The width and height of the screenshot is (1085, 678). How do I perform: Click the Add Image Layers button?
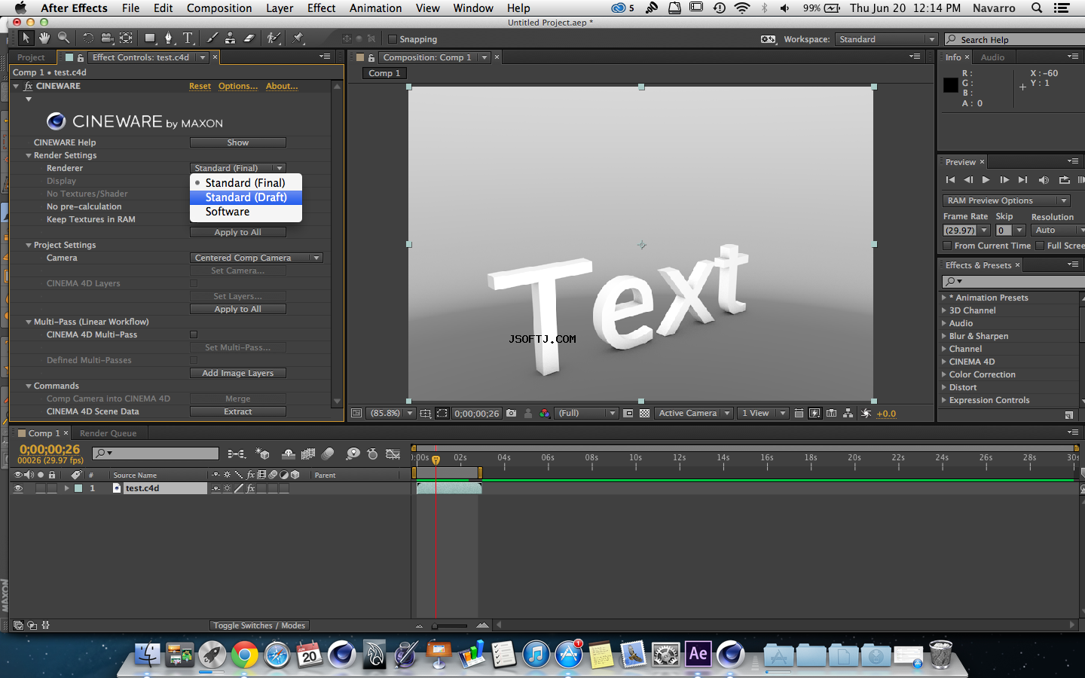click(x=238, y=373)
